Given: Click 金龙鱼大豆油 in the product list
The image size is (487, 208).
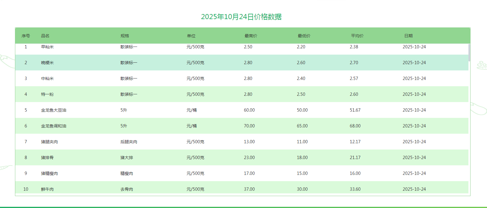Looking at the screenshot, I should coord(54,110).
